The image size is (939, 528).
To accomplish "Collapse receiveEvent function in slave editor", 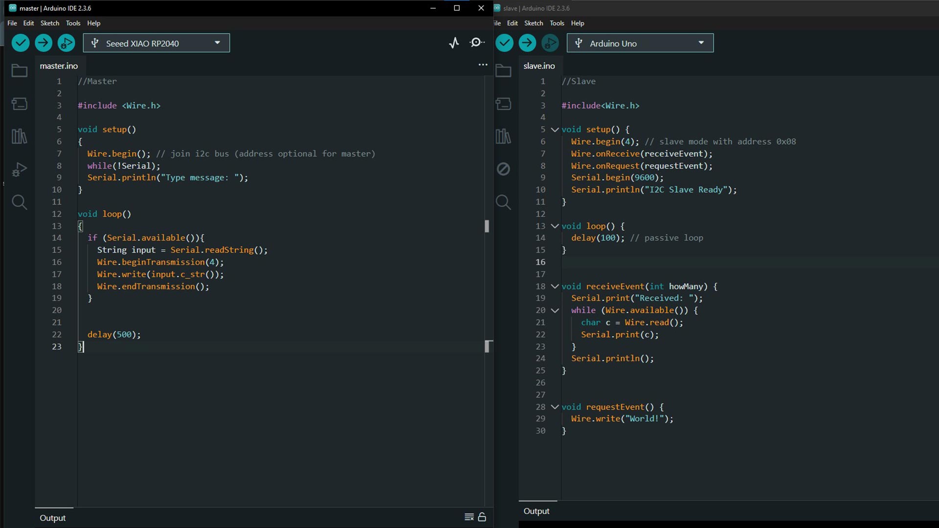I will (x=555, y=286).
